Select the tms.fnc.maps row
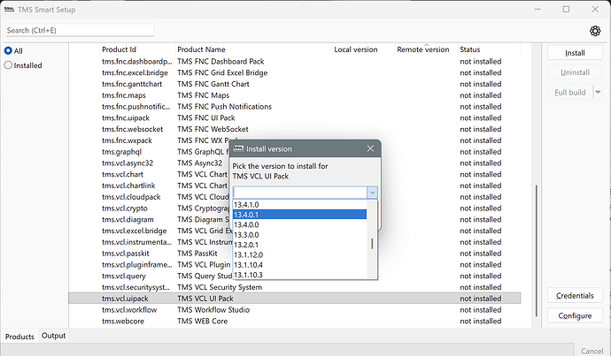611x356 pixels. pyautogui.click(x=295, y=95)
